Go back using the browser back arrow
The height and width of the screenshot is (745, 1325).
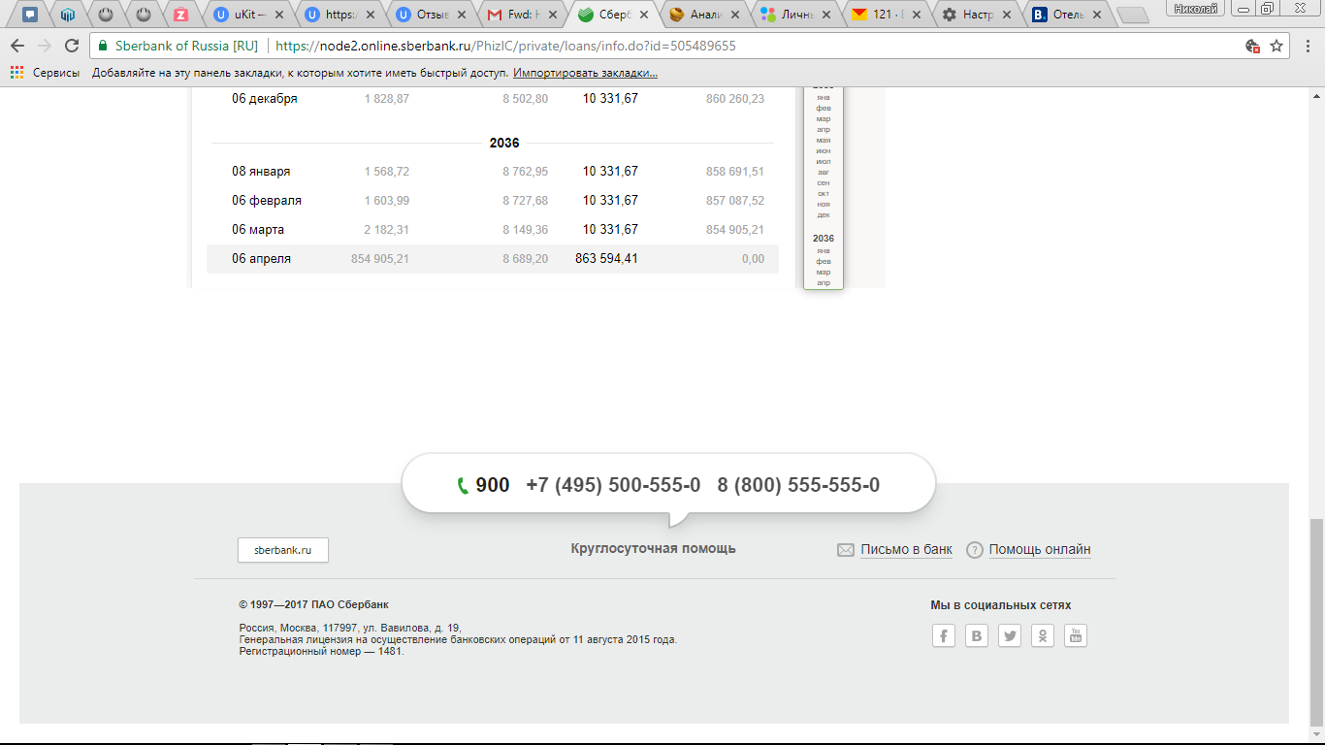[17, 46]
